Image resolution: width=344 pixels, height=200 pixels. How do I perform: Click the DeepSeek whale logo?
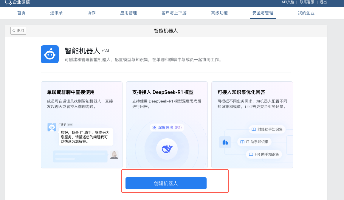(x=167, y=148)
